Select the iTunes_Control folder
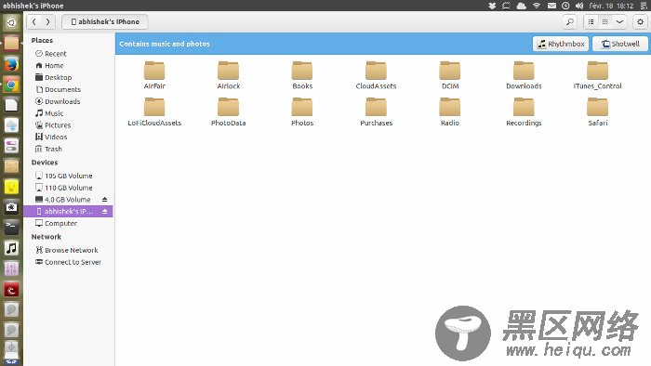 [x=597, y=75]
